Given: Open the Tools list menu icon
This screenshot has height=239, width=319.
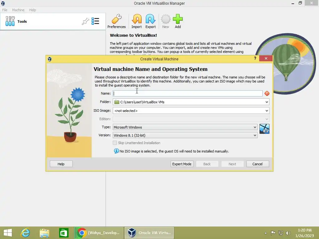Looking at the screenshot, I should pyautogui.click(x=95, y=21).
